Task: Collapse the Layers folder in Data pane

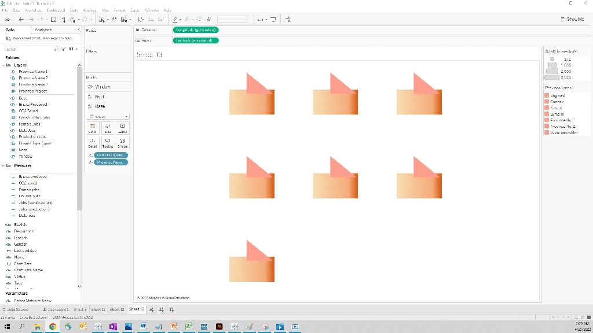Action: 5,65
